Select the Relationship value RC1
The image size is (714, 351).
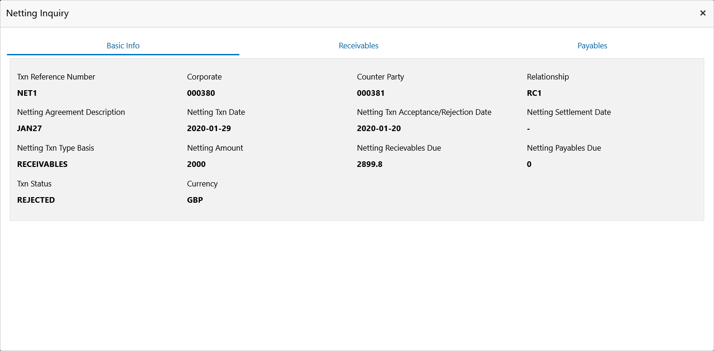[x=534, y=93]
